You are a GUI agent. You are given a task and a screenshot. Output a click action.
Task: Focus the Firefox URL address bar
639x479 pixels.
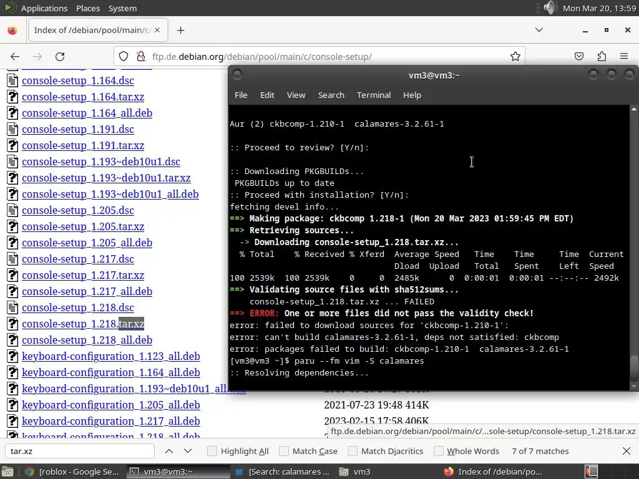point(319,57)
